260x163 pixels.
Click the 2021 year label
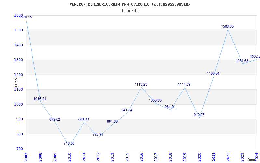(214, 157)
